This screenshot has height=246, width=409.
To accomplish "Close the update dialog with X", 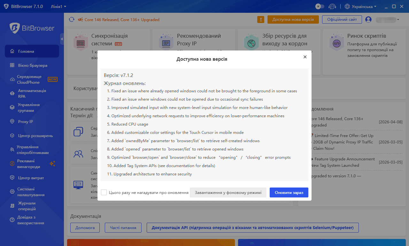I will (305, 57).
